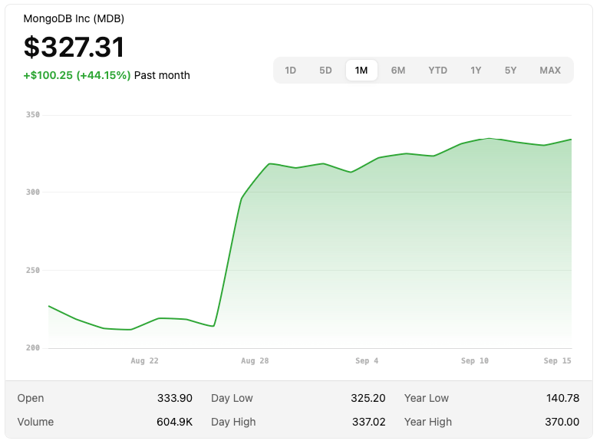Click the 300 y-axis label
The height and width of the screenshot is (444, 600).
click(x=33, y=192)
